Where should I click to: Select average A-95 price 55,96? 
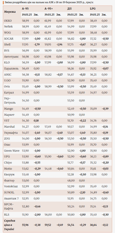pos(25,225)
